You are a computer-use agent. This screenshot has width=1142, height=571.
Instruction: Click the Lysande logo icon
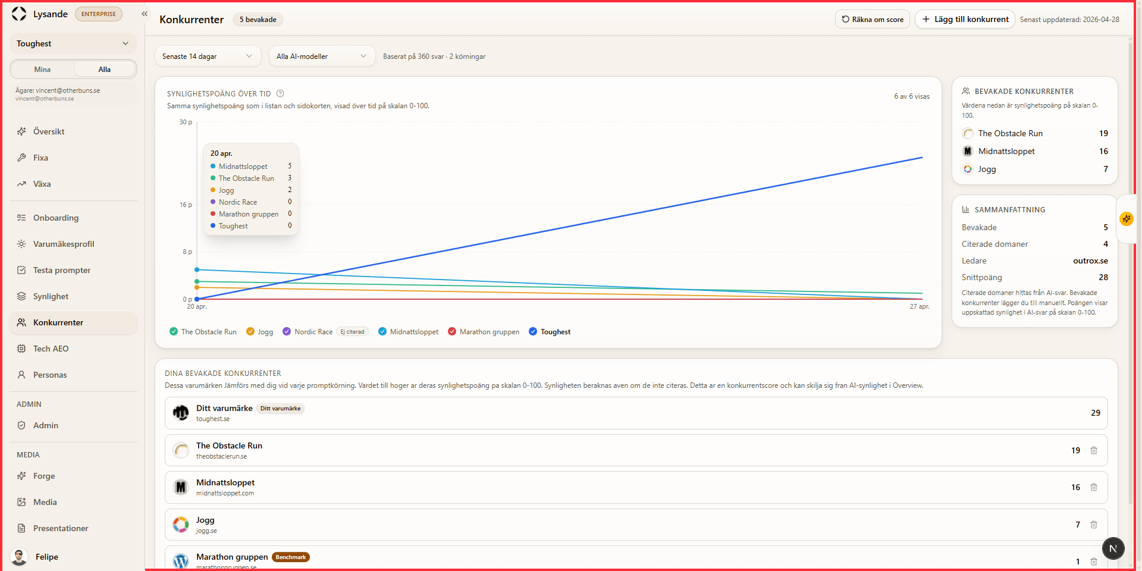[x=19, y=14]
